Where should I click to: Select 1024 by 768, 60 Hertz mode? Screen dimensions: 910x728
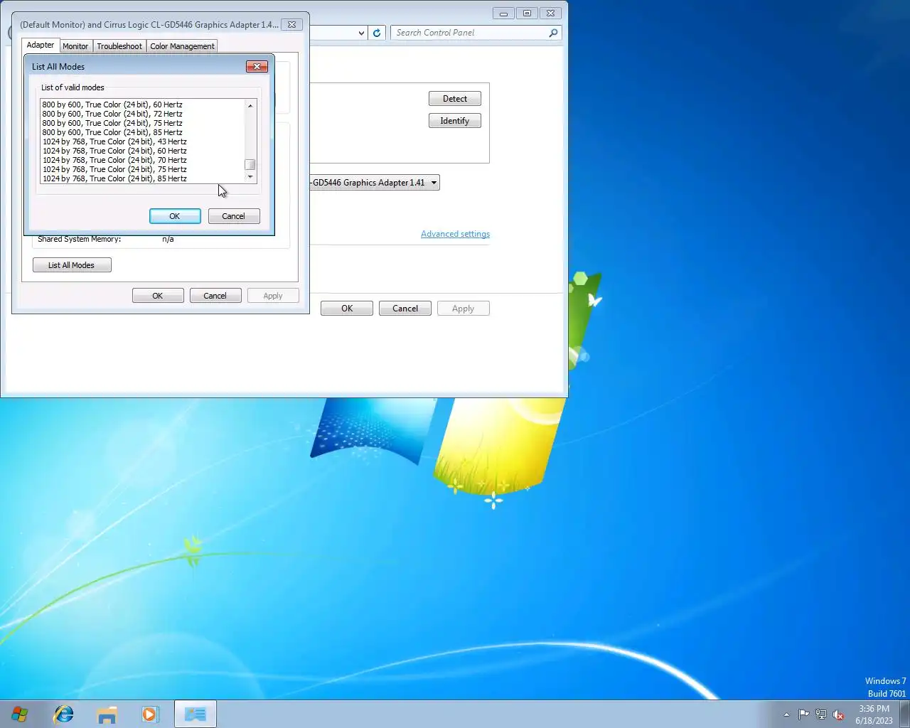click(x=114, y=151)
